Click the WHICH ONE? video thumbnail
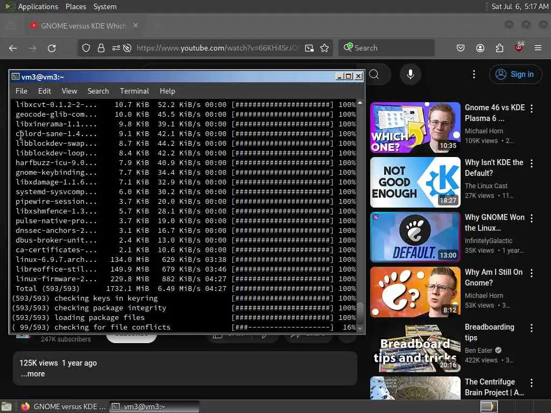The height and width of the screenshot is (413, 551). tap(415, 127)
